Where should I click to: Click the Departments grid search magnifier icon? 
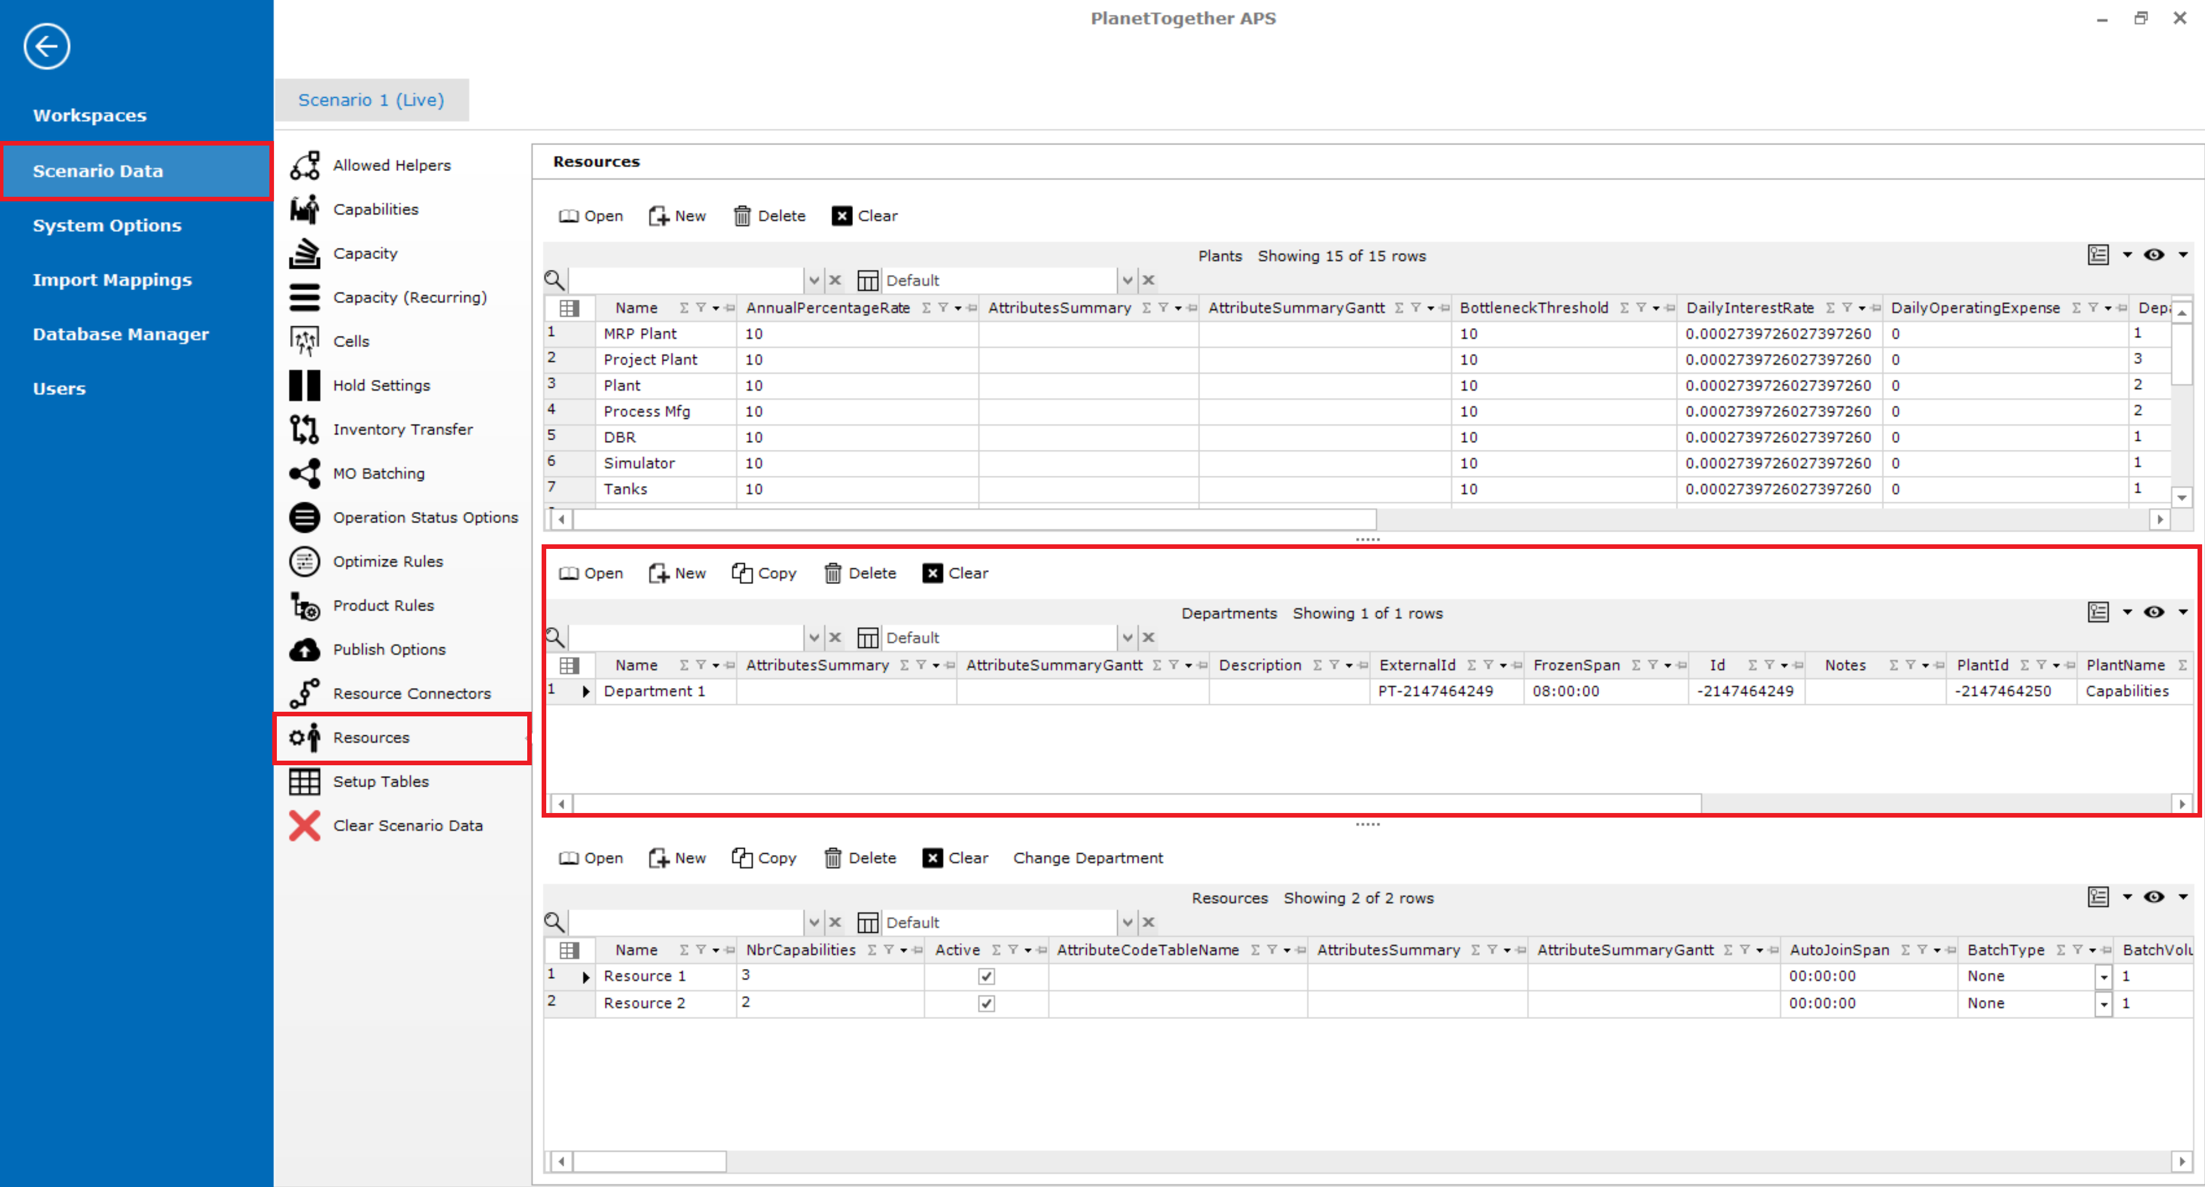click(554, 638)
